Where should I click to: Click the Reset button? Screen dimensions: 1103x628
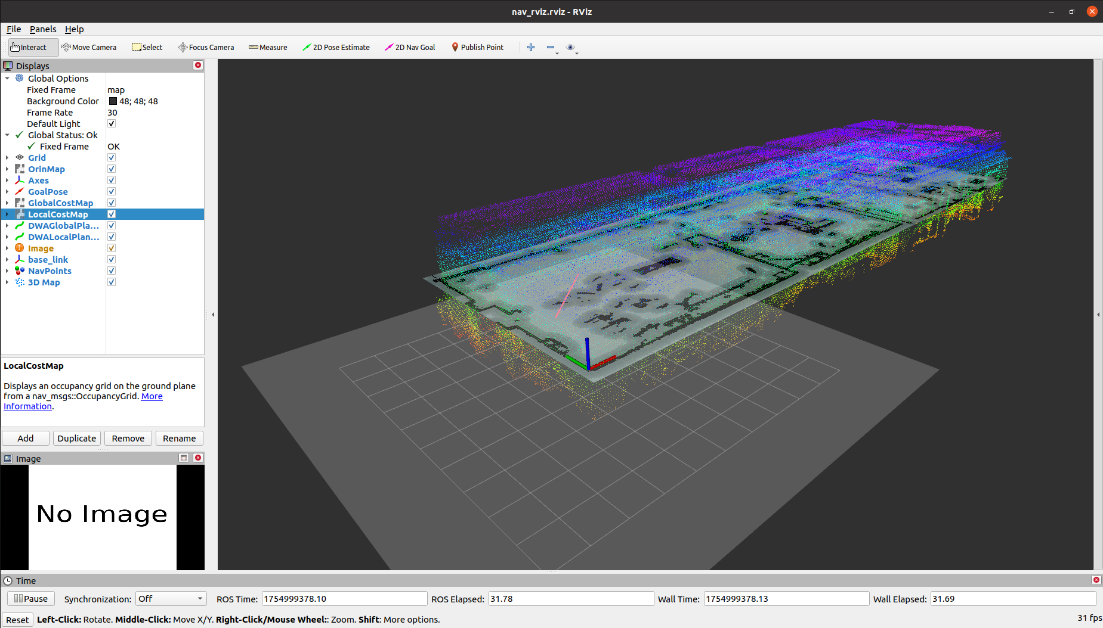pyautogui.click(x=17, y=620)
